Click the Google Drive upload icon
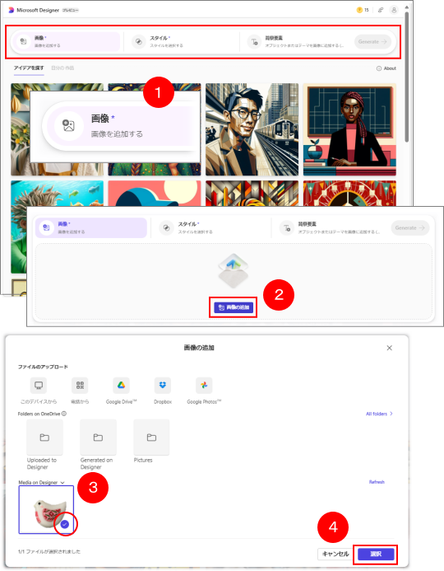This screenshot has width=444, height=571. pyautogui.click(x=121, y=386)
